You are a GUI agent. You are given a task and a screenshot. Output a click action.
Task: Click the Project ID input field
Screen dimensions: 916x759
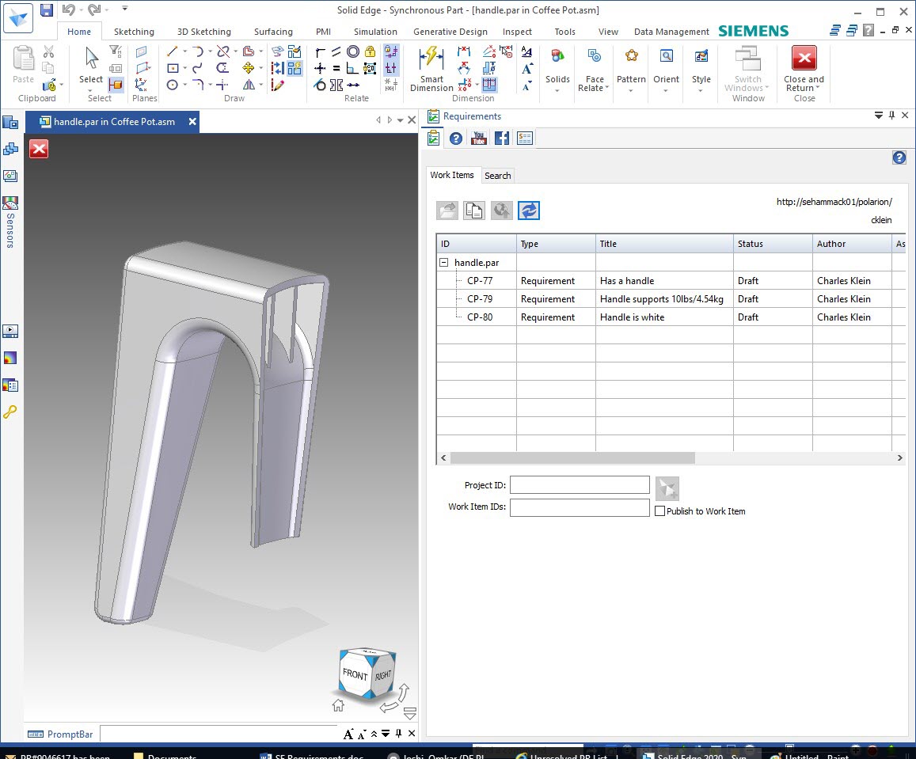pyautogui.click(x=580, y=484)
